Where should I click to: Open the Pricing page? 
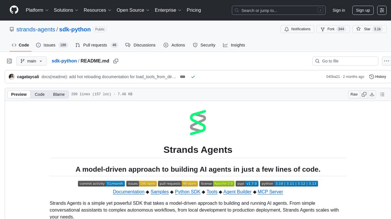pos(194,10)
